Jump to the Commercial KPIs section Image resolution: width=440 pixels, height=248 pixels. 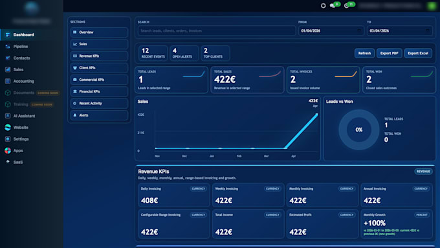point(99,80)
